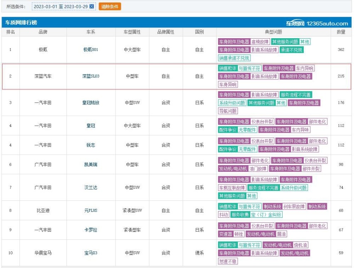Screen dimensions: 354x268
Task: Click the 车身异响 tag in 深蓝SL03 row
Action: pyautogui.click(x=228, y=85)
